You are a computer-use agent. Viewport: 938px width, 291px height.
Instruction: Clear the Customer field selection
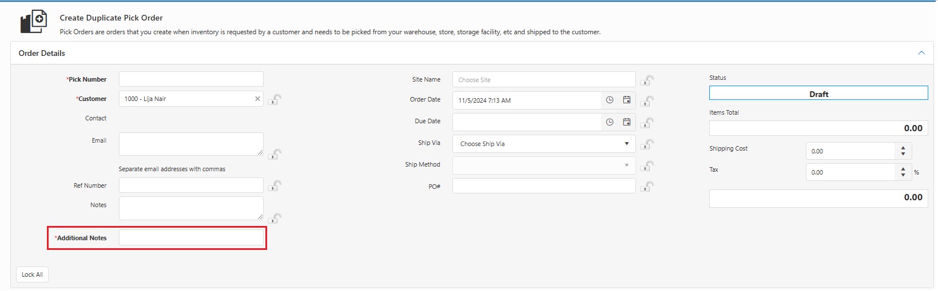[257, 99]
